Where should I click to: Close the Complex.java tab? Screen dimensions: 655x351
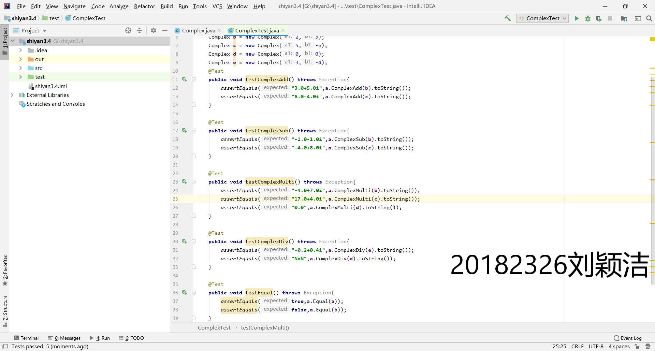219,30
